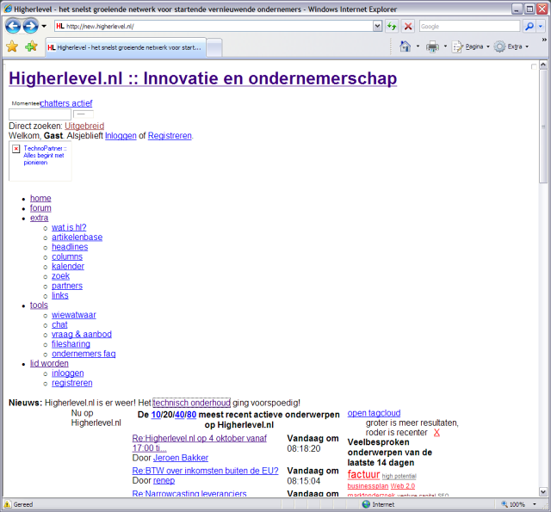Click the browser Forward arrow button
551x512 pixels.
coord(31,26)
